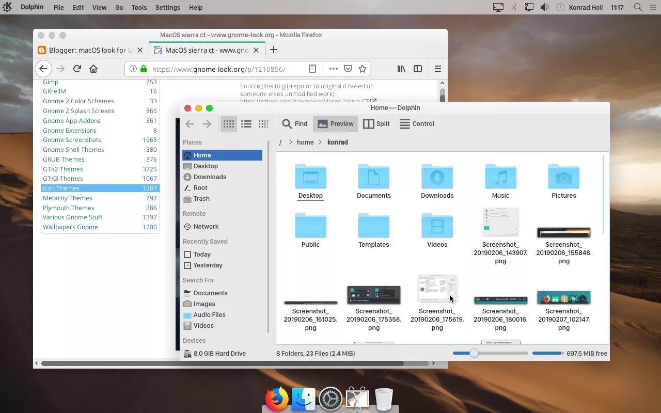The image size is (661, 413).
Task: Select the Public folder icon
Action: click(310, 226)
